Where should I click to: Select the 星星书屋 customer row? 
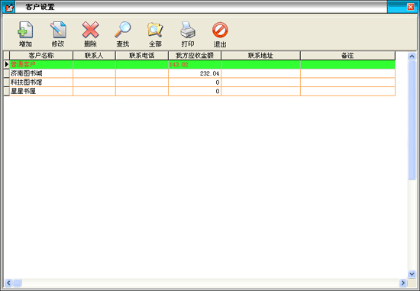199,91
